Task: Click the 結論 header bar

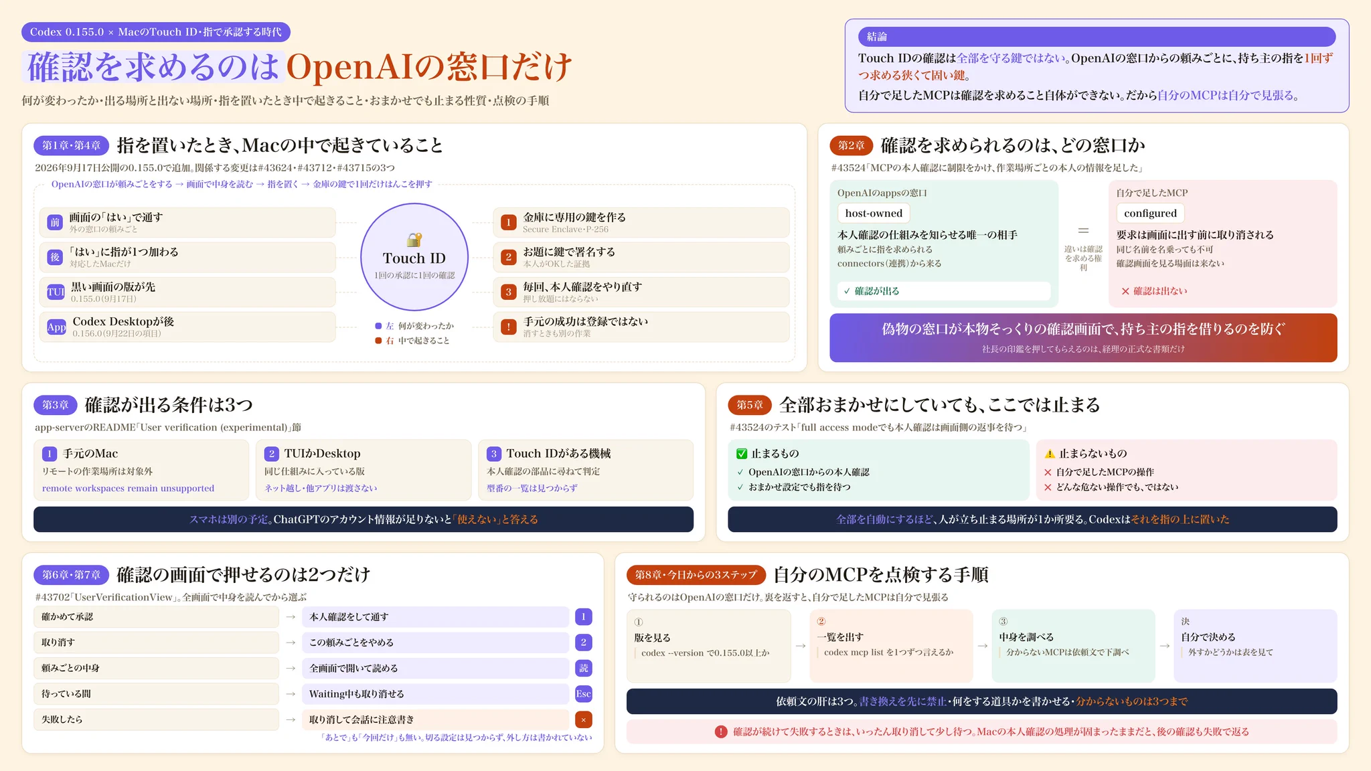Action: [x=1097, y=37]
